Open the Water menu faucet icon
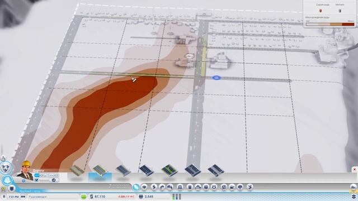 coord(162,188)
